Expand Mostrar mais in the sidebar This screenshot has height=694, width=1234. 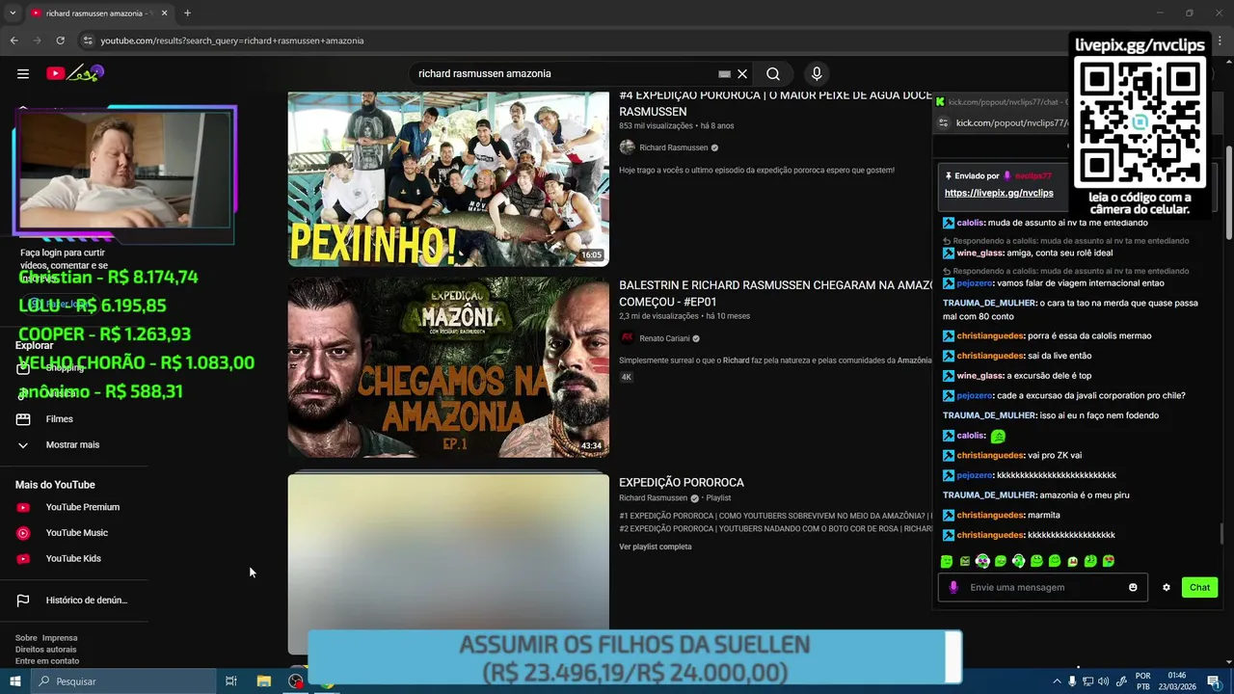(72, 444)
